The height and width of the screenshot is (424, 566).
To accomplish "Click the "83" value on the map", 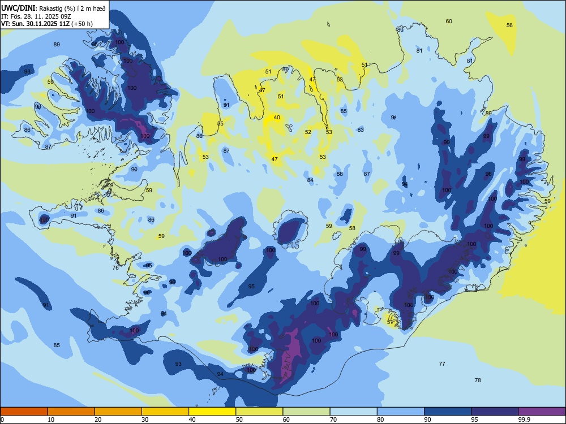I will point(361,129).
